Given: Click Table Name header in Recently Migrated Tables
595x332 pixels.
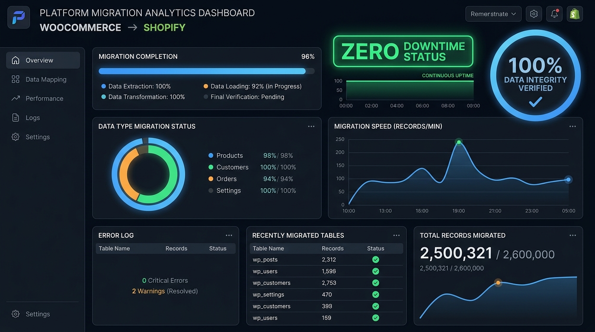Looking at the screenshot, I should tap(269, 249).
